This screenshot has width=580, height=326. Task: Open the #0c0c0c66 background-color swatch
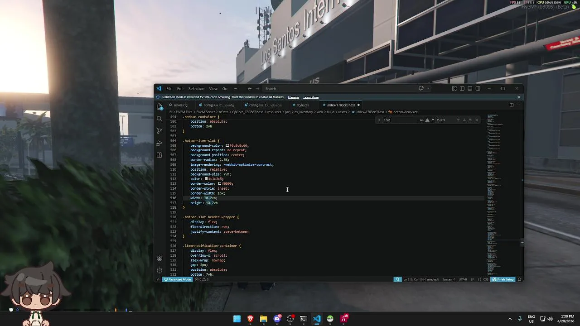pos(227,145)
